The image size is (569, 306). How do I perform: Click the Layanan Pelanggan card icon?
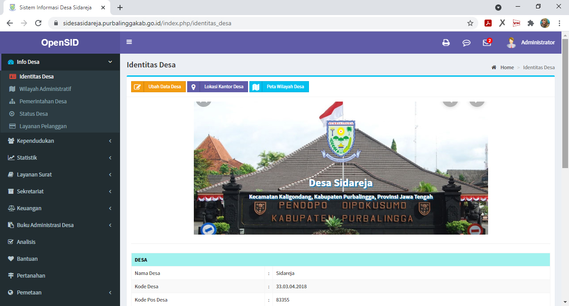(12, 126)
